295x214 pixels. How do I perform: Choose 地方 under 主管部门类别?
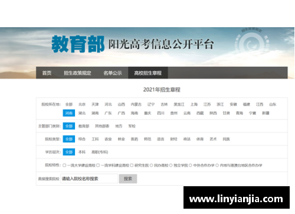point(119,126)
